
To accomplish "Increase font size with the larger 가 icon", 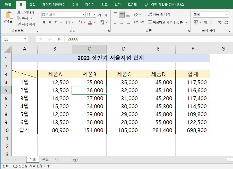I will pos(100,15).
